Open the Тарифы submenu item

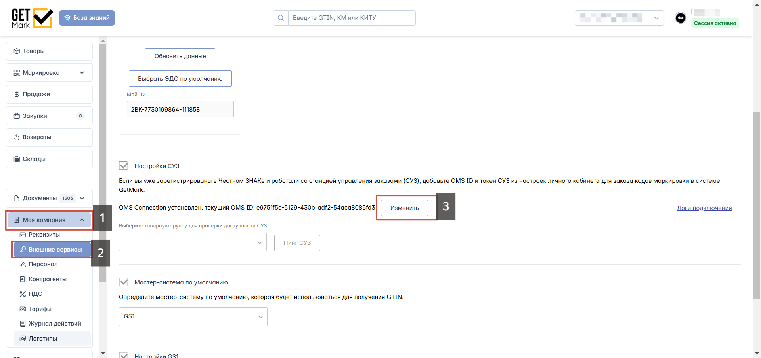tap(52, 309)
